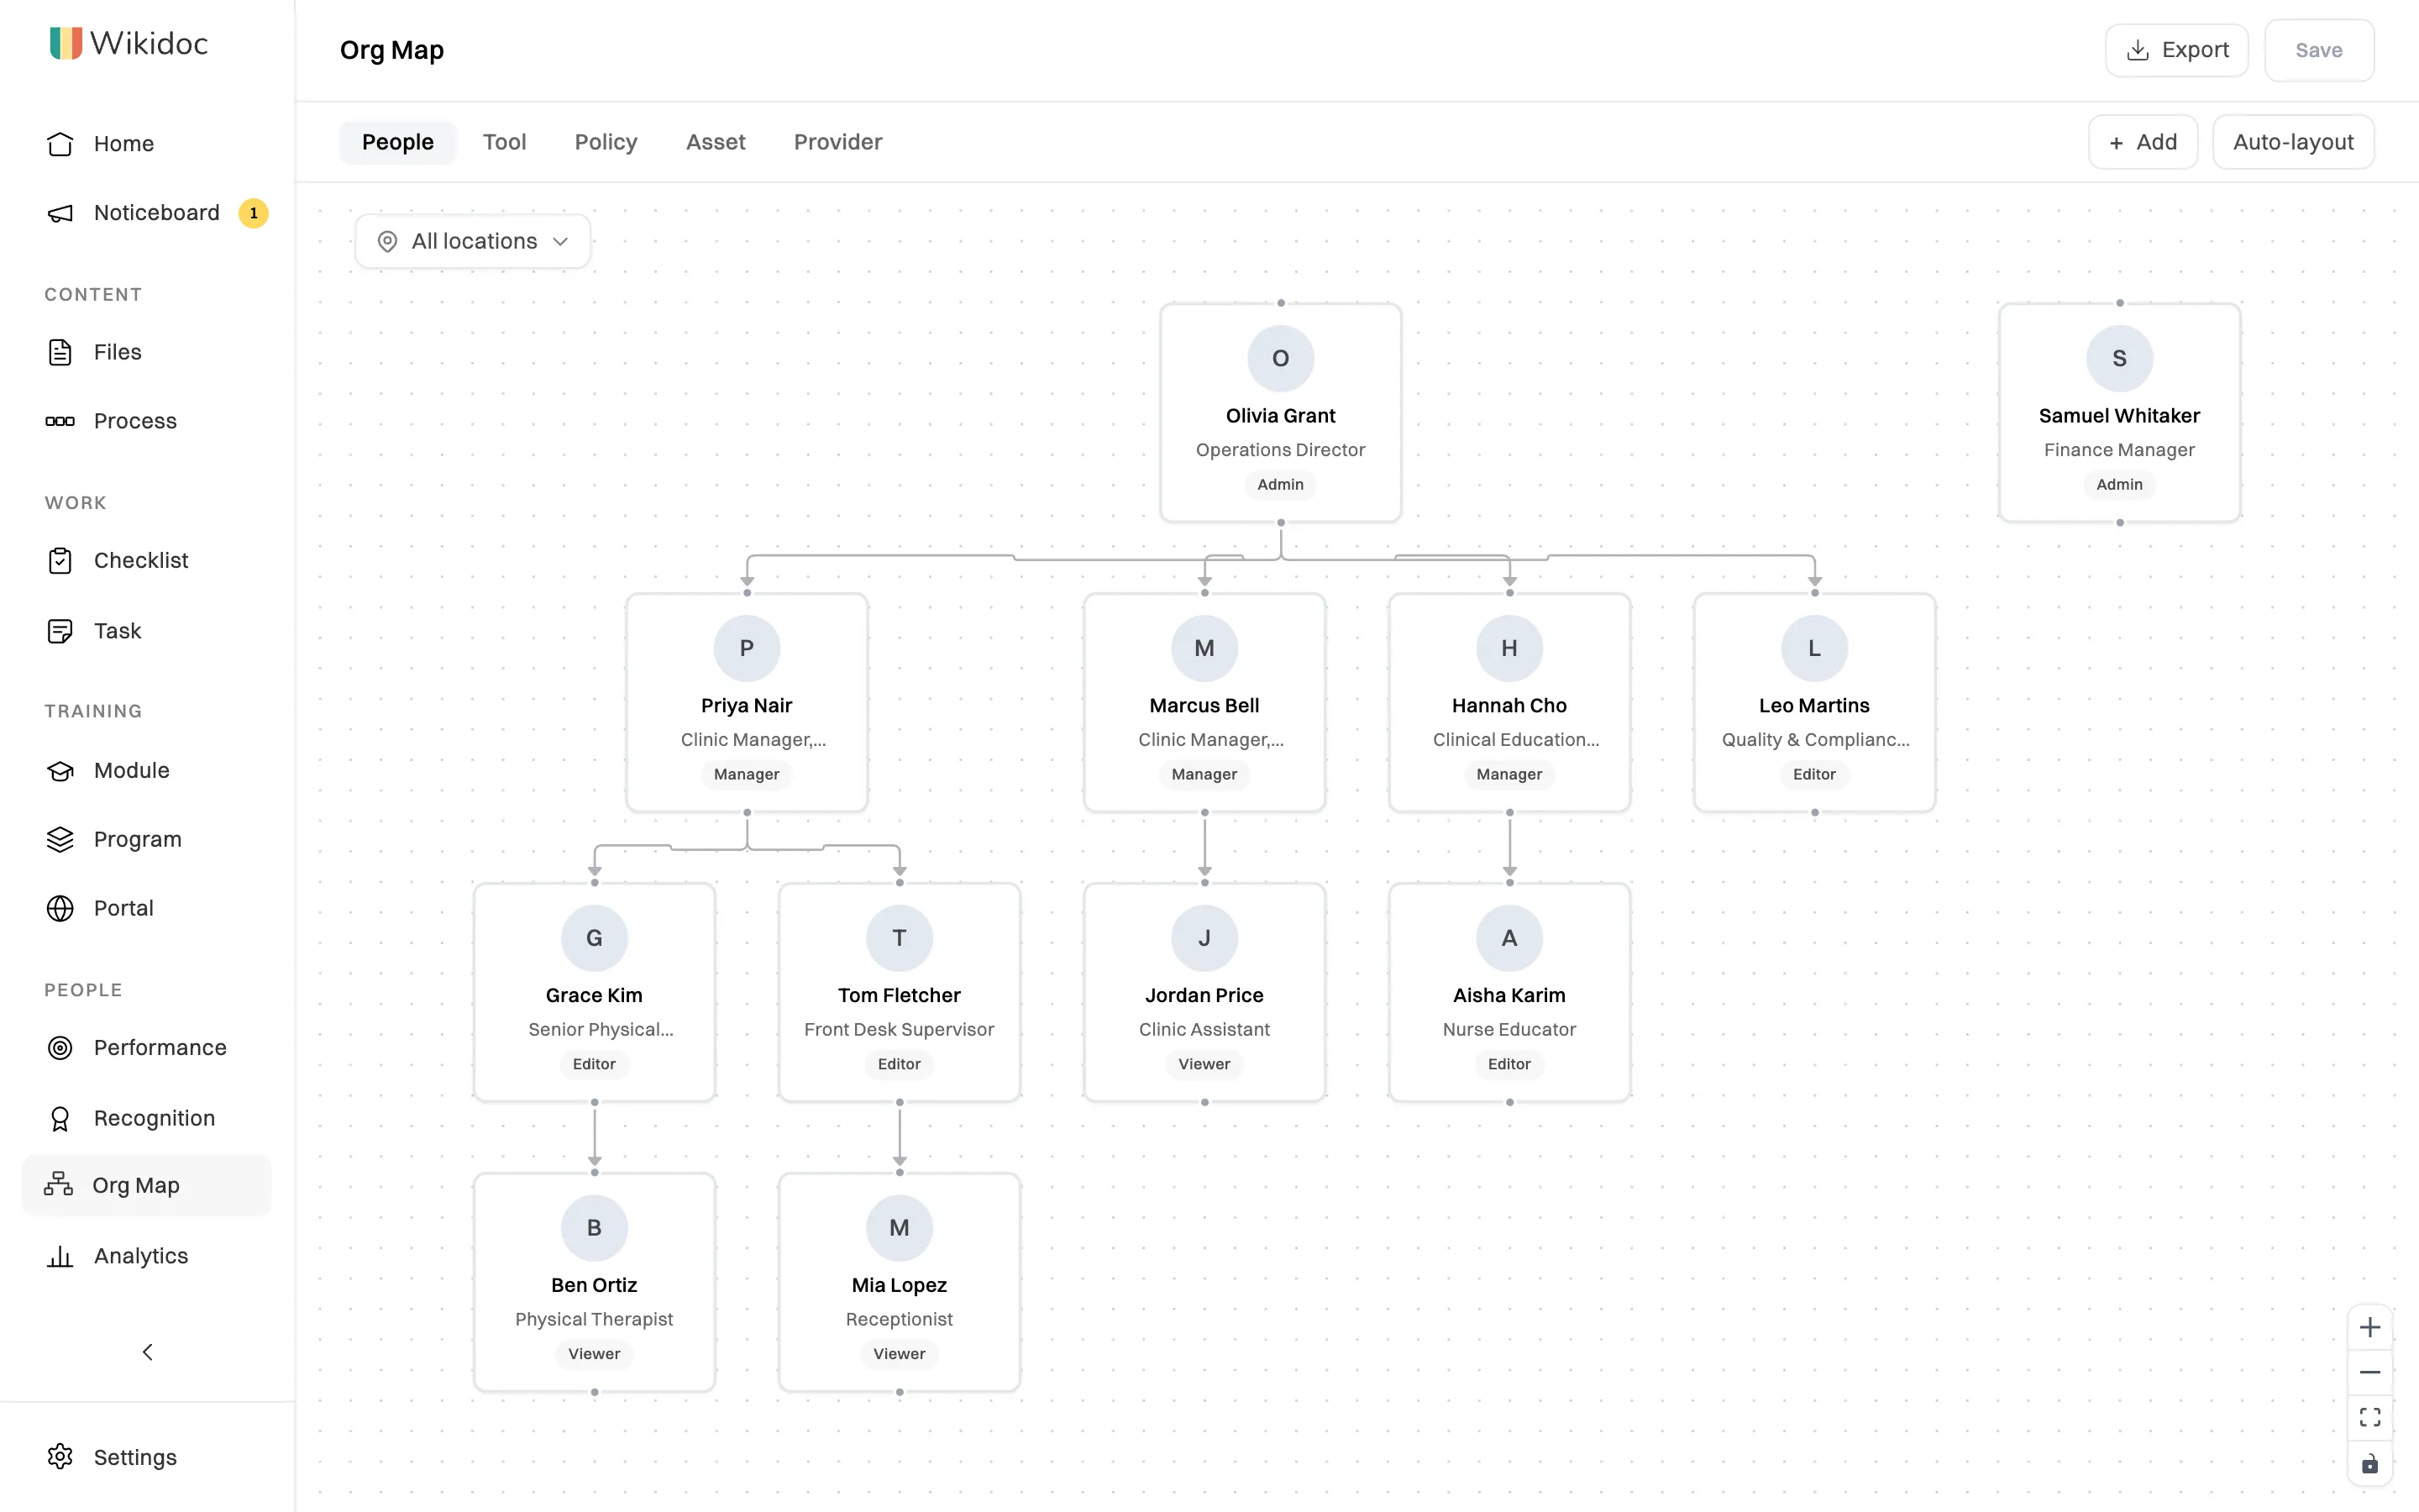Click the Auto-layout button

(2293, 142)
